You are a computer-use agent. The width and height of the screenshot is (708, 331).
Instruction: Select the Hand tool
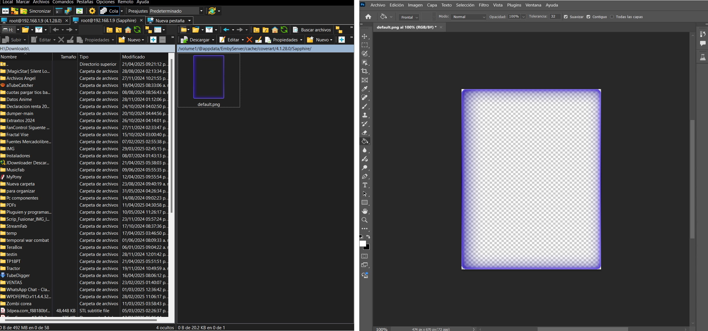point(365,211)
